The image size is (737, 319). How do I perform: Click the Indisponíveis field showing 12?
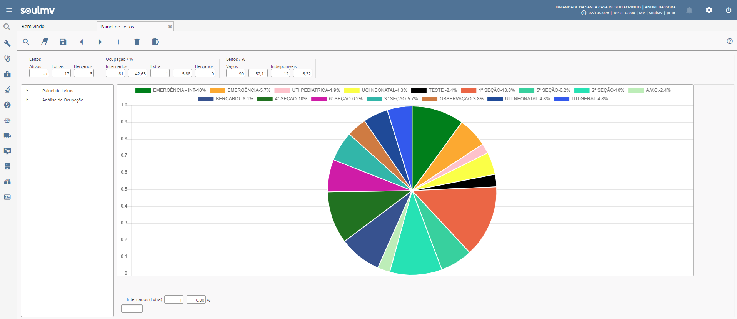280,73
